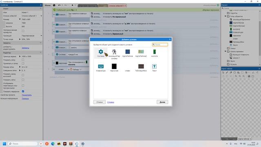Open the Посмотреть link for project properties
Screen dimensions: 261x147
(27, 95)
